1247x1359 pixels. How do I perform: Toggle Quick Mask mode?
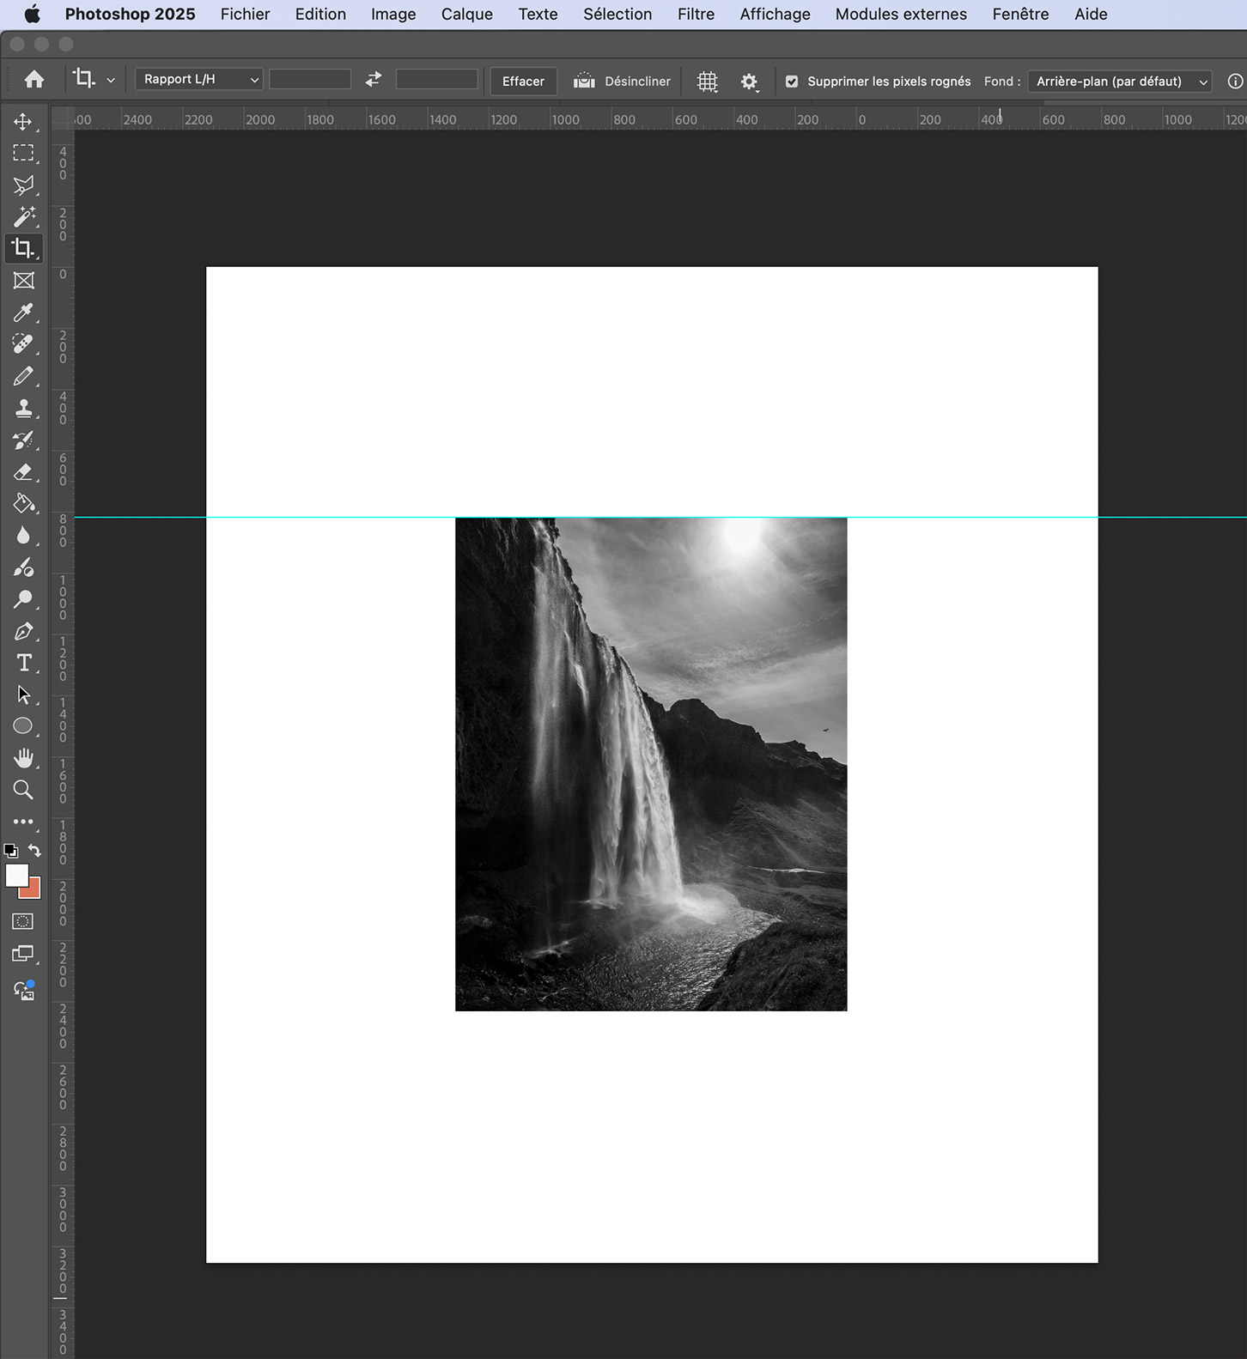23,921
